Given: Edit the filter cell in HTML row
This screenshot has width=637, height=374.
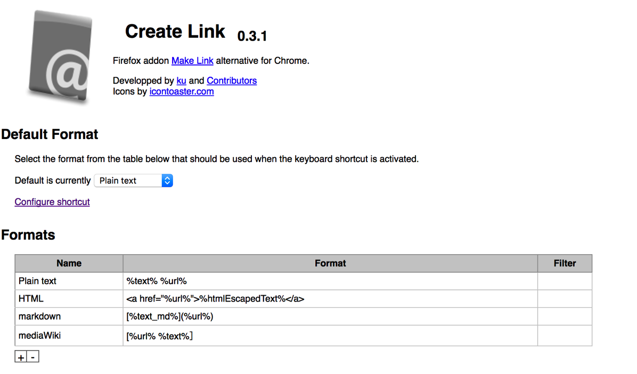Looking at the screenshot, I should pos(565,299).
